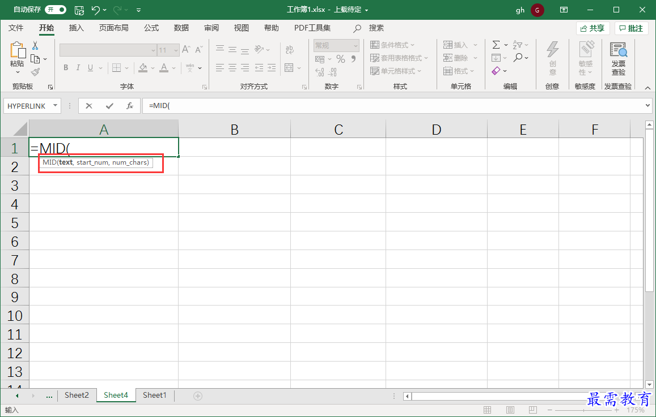Open 套用表格格式 dropdown
656x417 pixels.
[x=399, y=58]
